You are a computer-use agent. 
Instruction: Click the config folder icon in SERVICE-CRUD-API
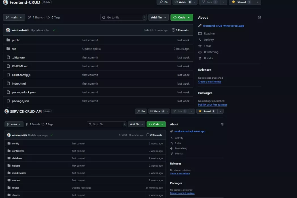[9, 143]
